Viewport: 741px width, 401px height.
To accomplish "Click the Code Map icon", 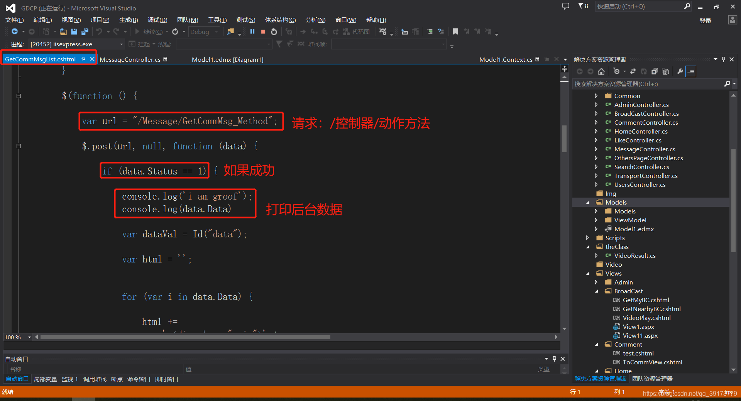I will tap(357, 32).
